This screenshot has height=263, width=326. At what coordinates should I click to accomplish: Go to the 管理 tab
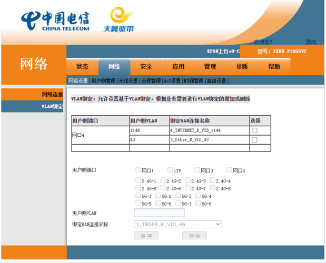[211, 67]
